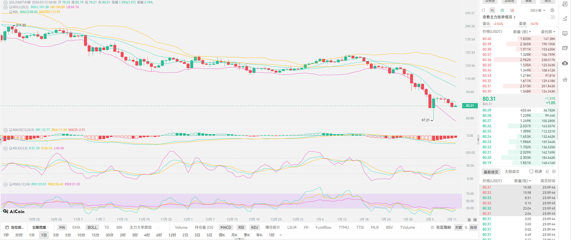This screenshot has width=571, height=240.
Task: Click the growth chart icon in sidebar
Action: [565, 19]
